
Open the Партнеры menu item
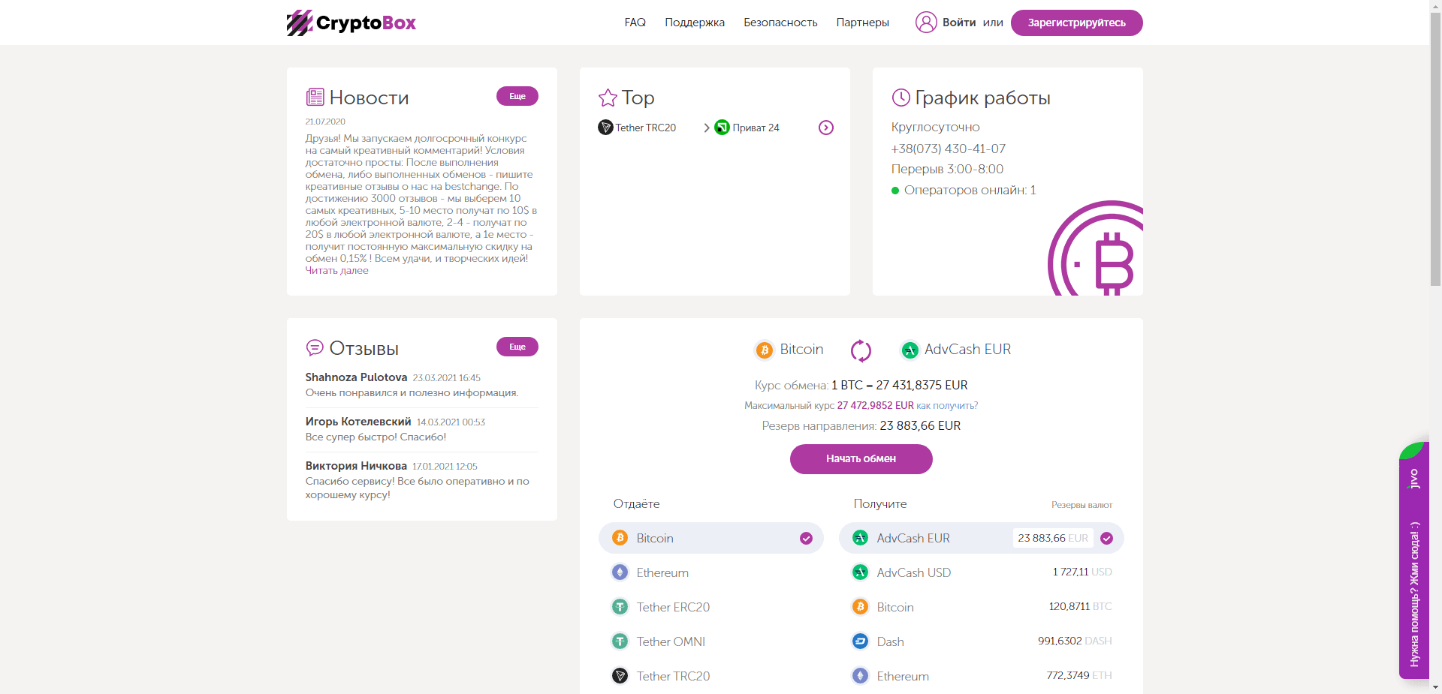pos(862,23)
